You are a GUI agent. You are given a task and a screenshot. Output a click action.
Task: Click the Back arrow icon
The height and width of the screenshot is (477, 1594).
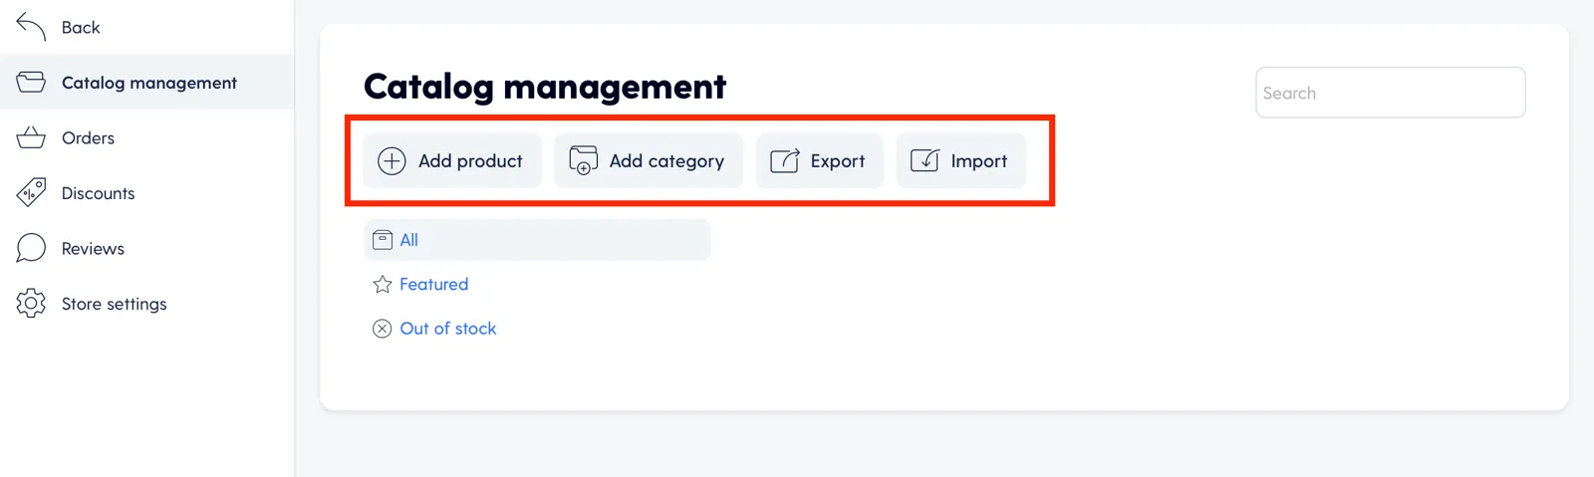coord(31,27)
